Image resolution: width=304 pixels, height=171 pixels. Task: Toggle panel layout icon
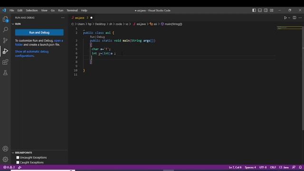[x=260, y=10]
